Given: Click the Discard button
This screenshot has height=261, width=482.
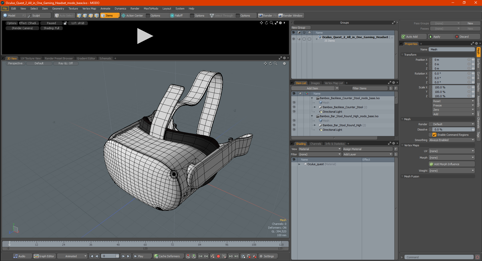Looking at the screenshot, I should pos(467,37).
